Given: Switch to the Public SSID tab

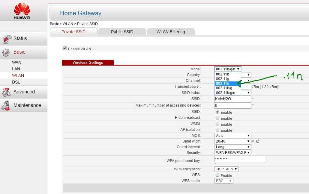Looking at the screenshot, I should click(122, 32).
